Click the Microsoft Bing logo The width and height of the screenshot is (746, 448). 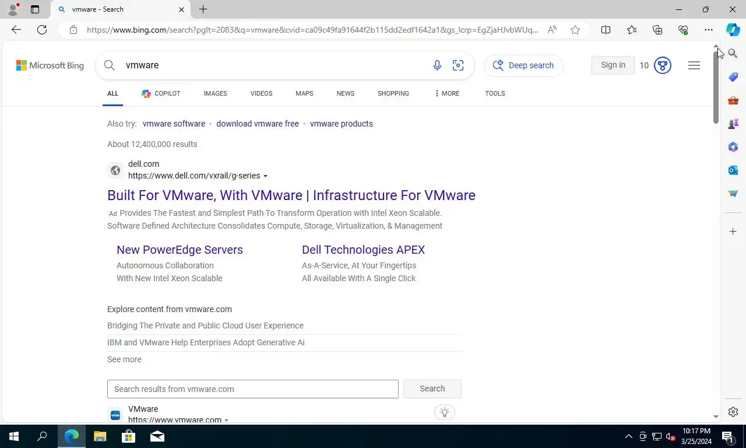tap(50, 65)
